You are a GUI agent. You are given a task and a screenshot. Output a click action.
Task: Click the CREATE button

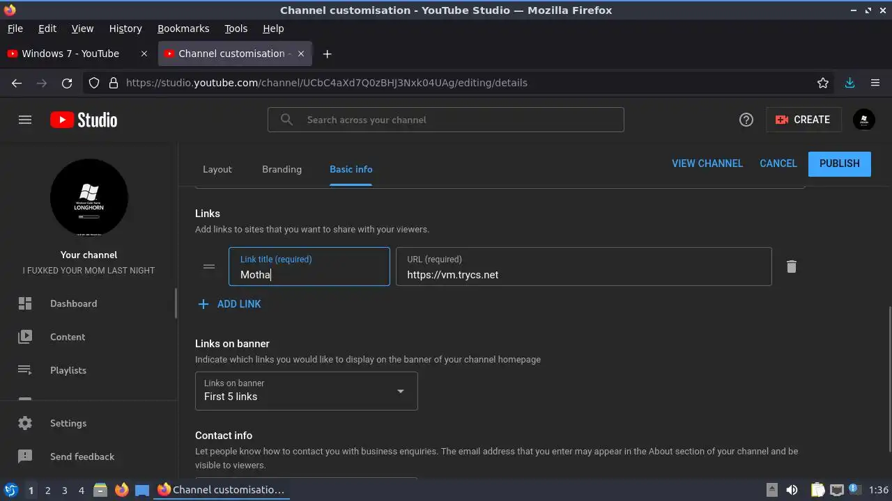[803, 120]
